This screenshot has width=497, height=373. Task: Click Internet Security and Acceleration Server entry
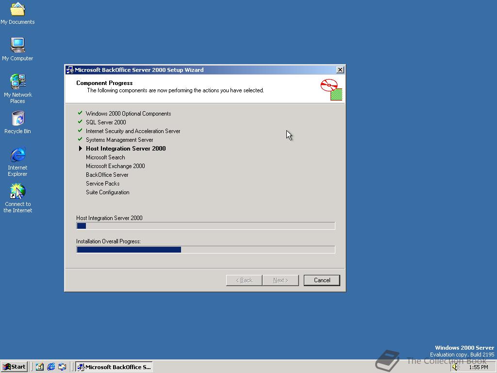[x=133, y=131]
